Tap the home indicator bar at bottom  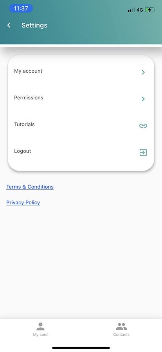(x=81, y=348)
